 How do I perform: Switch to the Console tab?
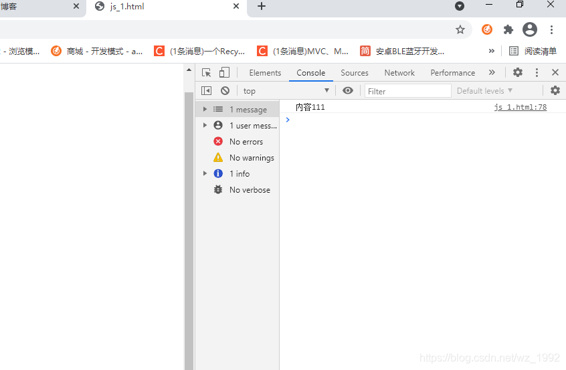tap(311, 72)
